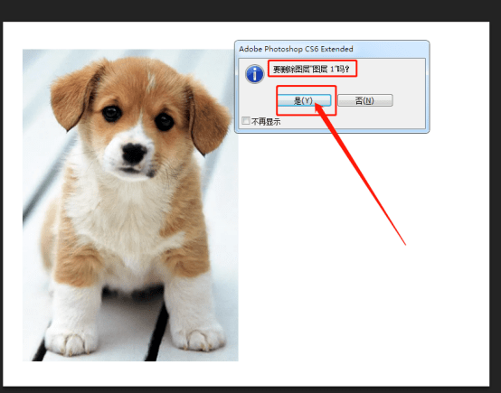Click the blue information icon in dialog
The height and width of the screenshot is (393, 501).
click(x=255, y=74)
